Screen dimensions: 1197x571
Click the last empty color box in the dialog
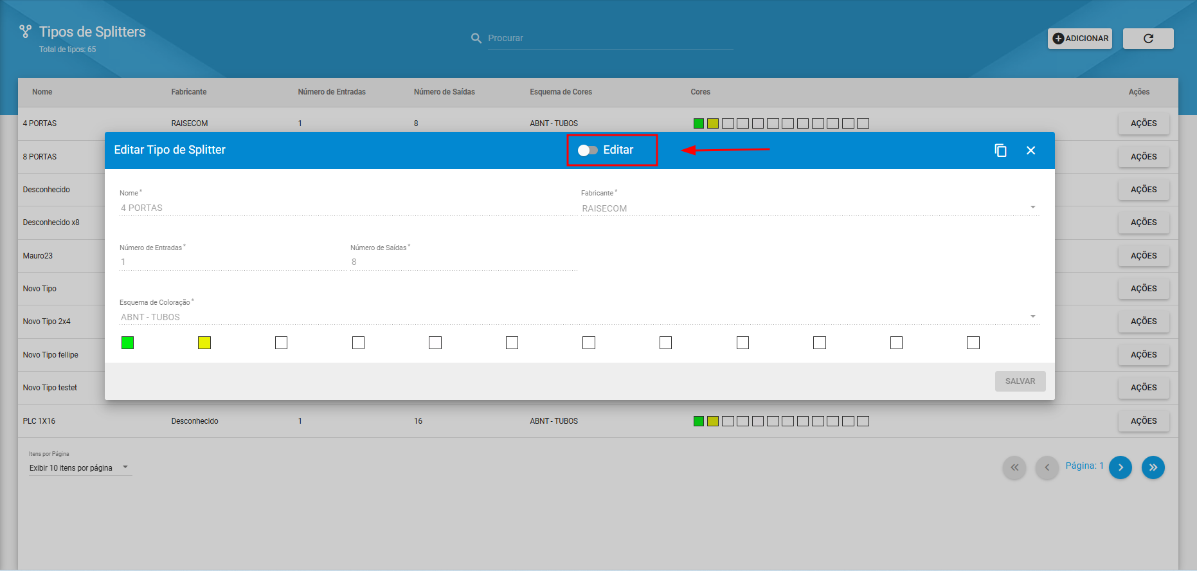point(973,343)
